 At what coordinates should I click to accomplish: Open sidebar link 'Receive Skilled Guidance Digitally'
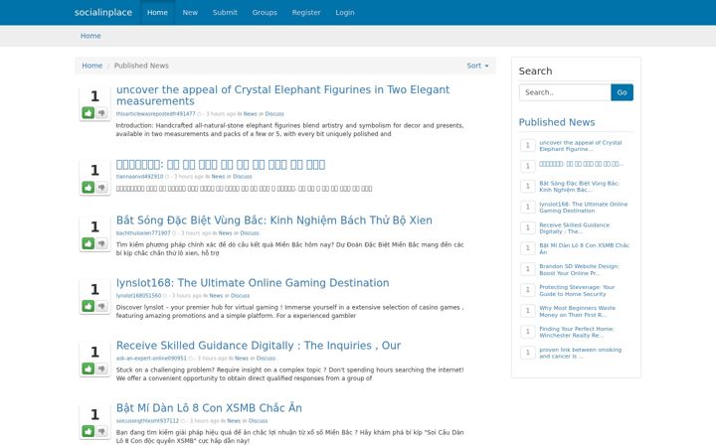[574, 228]
